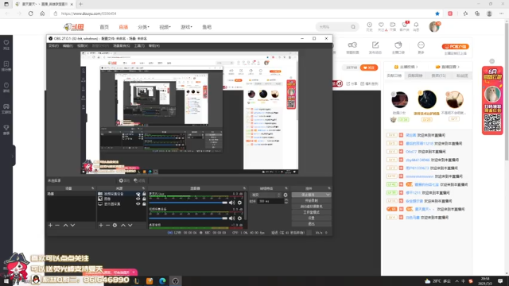Switch to the 贵宾(15) tab
Image resolution: width=509 pixels, height=286 pixels.
click(x=438, y=75)
